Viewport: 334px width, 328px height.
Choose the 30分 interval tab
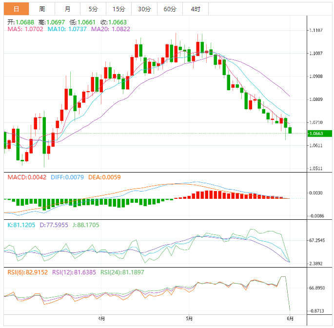tap(144, 9)
